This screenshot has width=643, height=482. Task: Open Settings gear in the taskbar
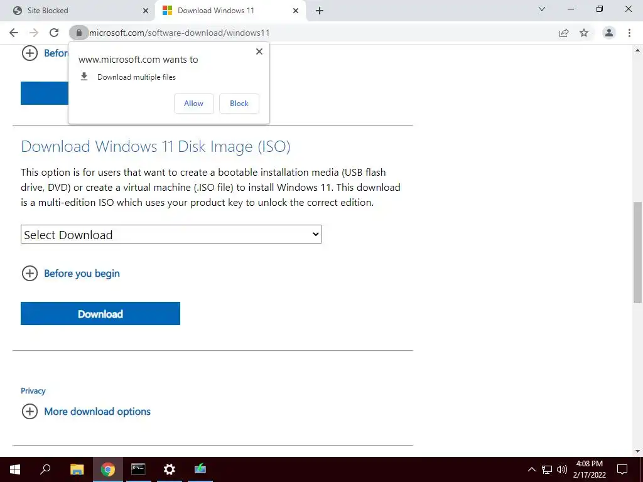(x=169, y=469)
